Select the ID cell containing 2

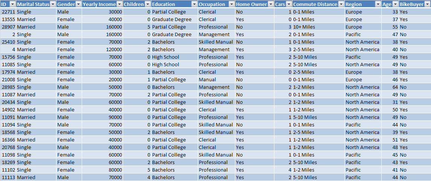pos(8,35)
